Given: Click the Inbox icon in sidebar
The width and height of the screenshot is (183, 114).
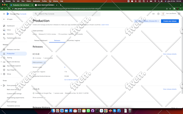Looking at the screenshot, I should click(x=4, y=30).
